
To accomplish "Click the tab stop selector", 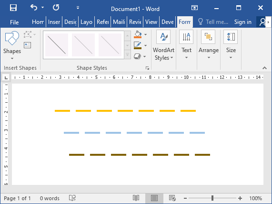I will (6, 77).
